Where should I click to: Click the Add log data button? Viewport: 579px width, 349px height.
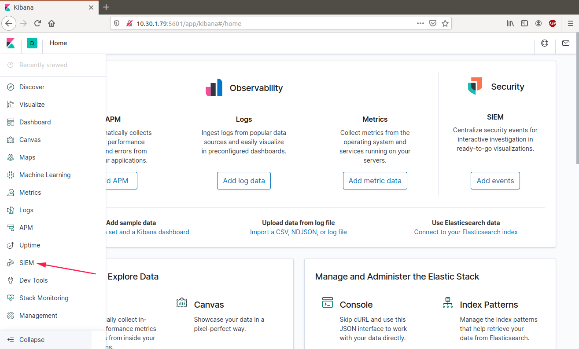[243, 181]
